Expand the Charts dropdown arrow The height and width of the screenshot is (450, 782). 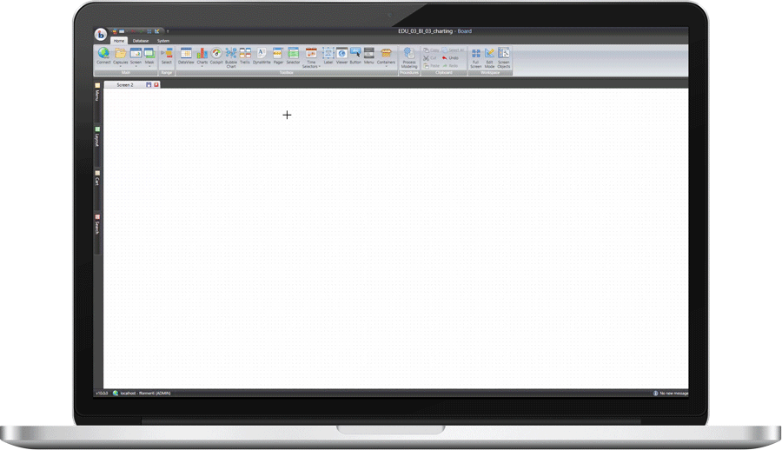[202, 66]
